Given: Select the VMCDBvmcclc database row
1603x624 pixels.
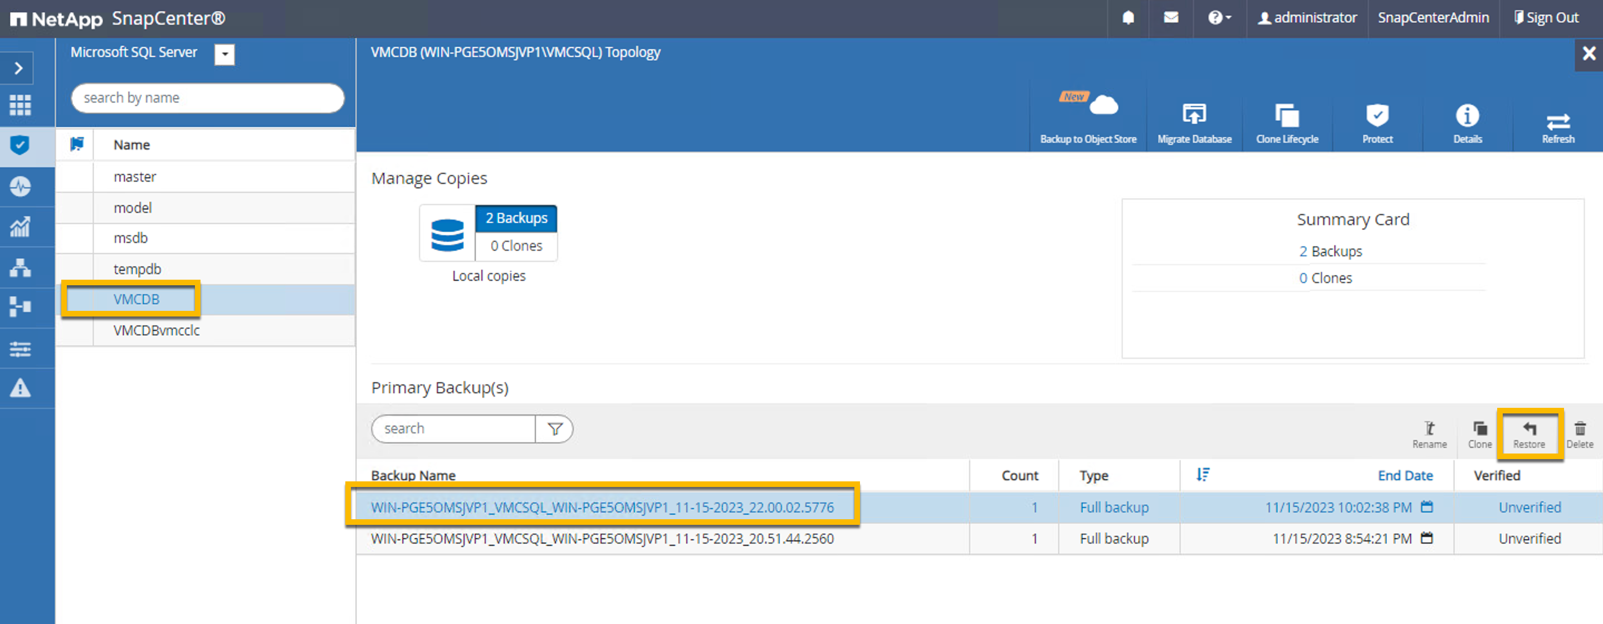Looking at the screenshot, I should tap(206, 330).
